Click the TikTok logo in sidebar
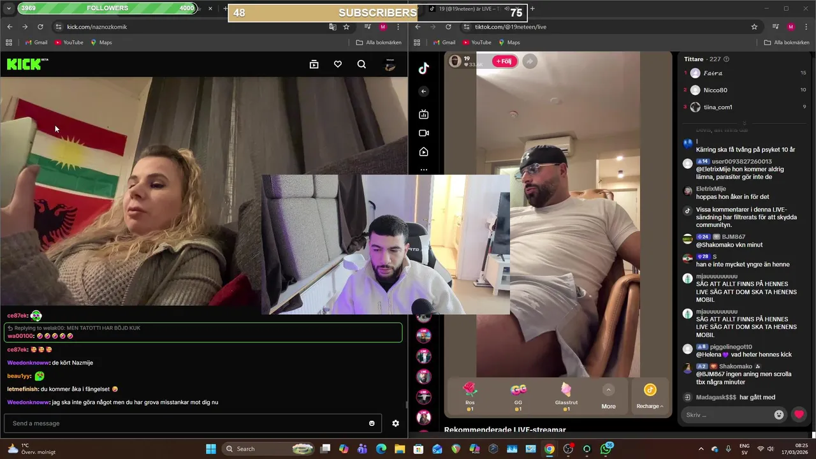 424,69
